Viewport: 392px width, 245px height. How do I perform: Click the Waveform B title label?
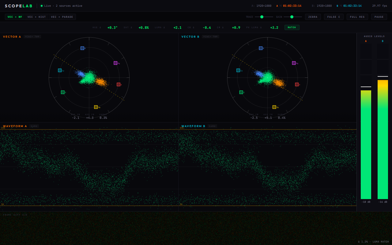click(193, 126)
